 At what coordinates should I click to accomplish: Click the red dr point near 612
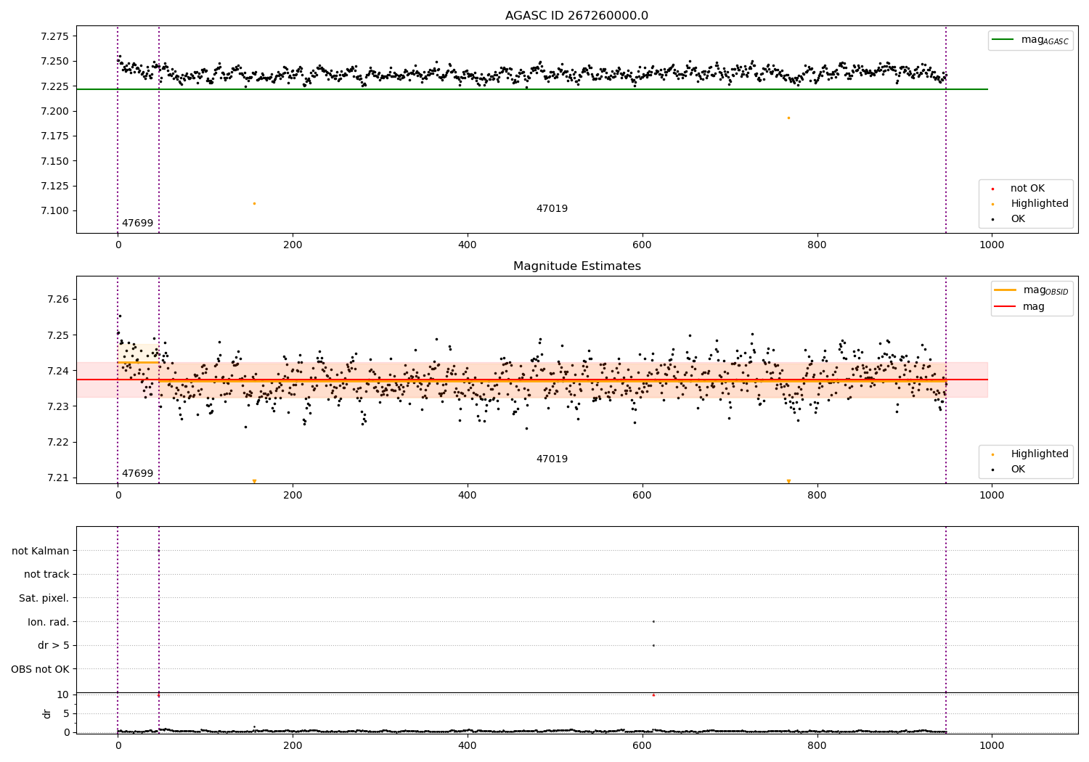(x=653, y=695)
